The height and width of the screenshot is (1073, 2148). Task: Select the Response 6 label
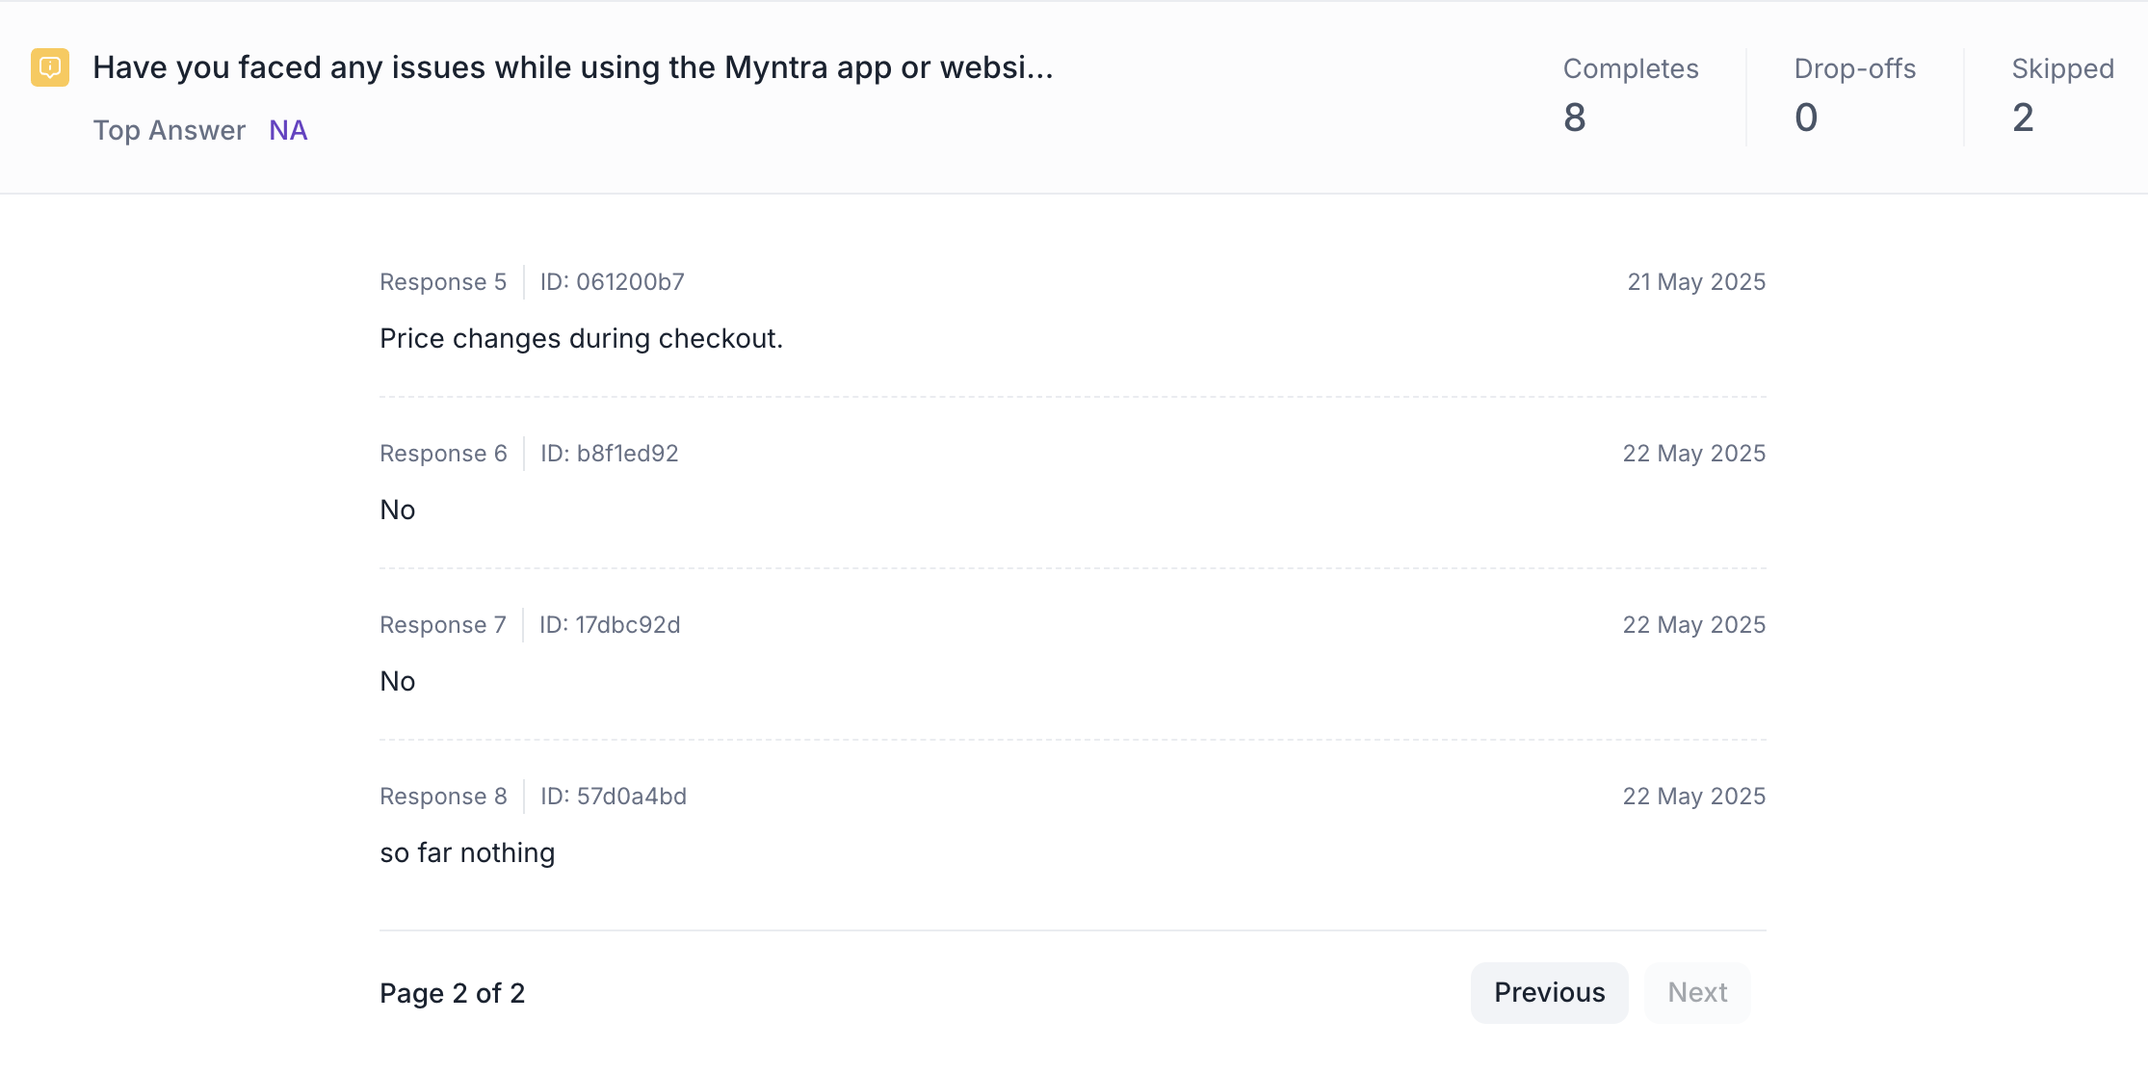tap(443, 454)
